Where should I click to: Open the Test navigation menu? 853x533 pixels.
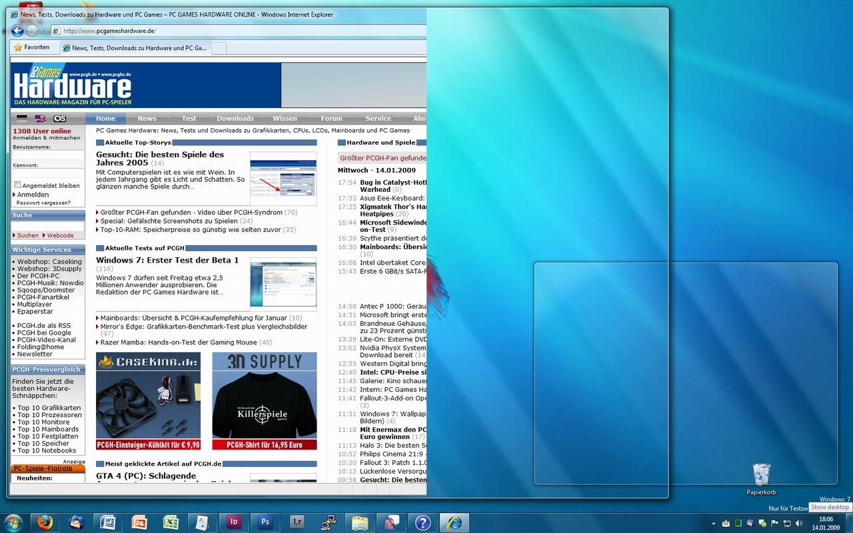coord(189,119)
